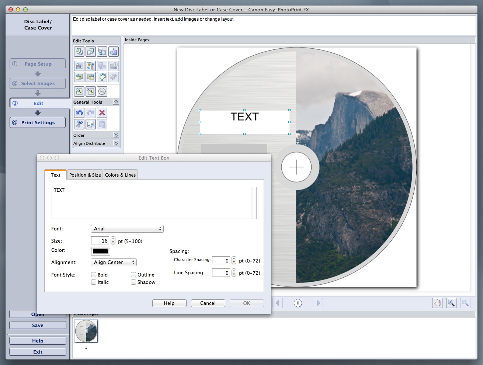Viewport: 483px width, 365px height.
Task: Click the Add Text tool icon
Action: click(79, 91)
